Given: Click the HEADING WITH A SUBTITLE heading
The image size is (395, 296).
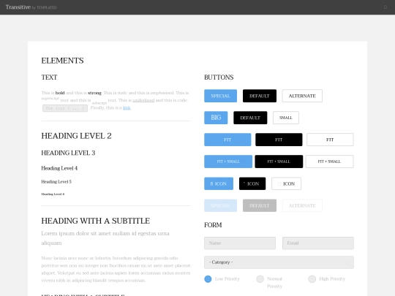Looking at the screenshot, I should (x=96, y=221).
